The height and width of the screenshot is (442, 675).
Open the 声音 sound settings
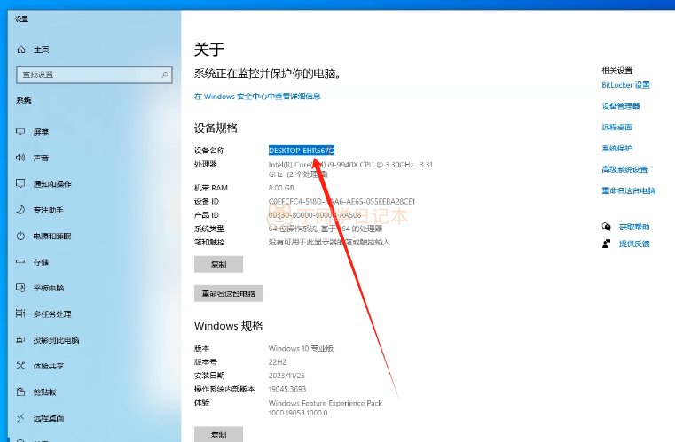coord(32,158)
